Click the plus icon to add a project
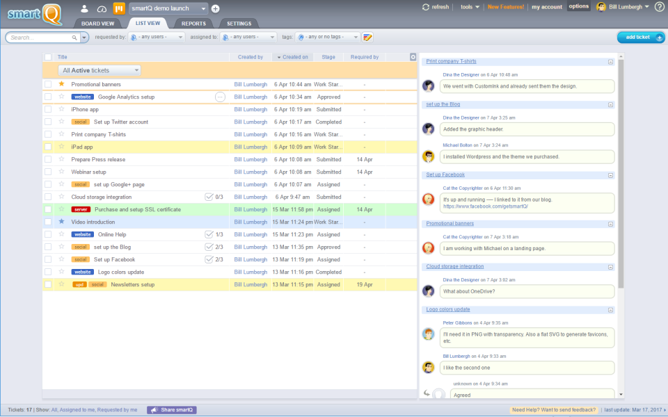668x417 pixels. click(x=214, y=9)
